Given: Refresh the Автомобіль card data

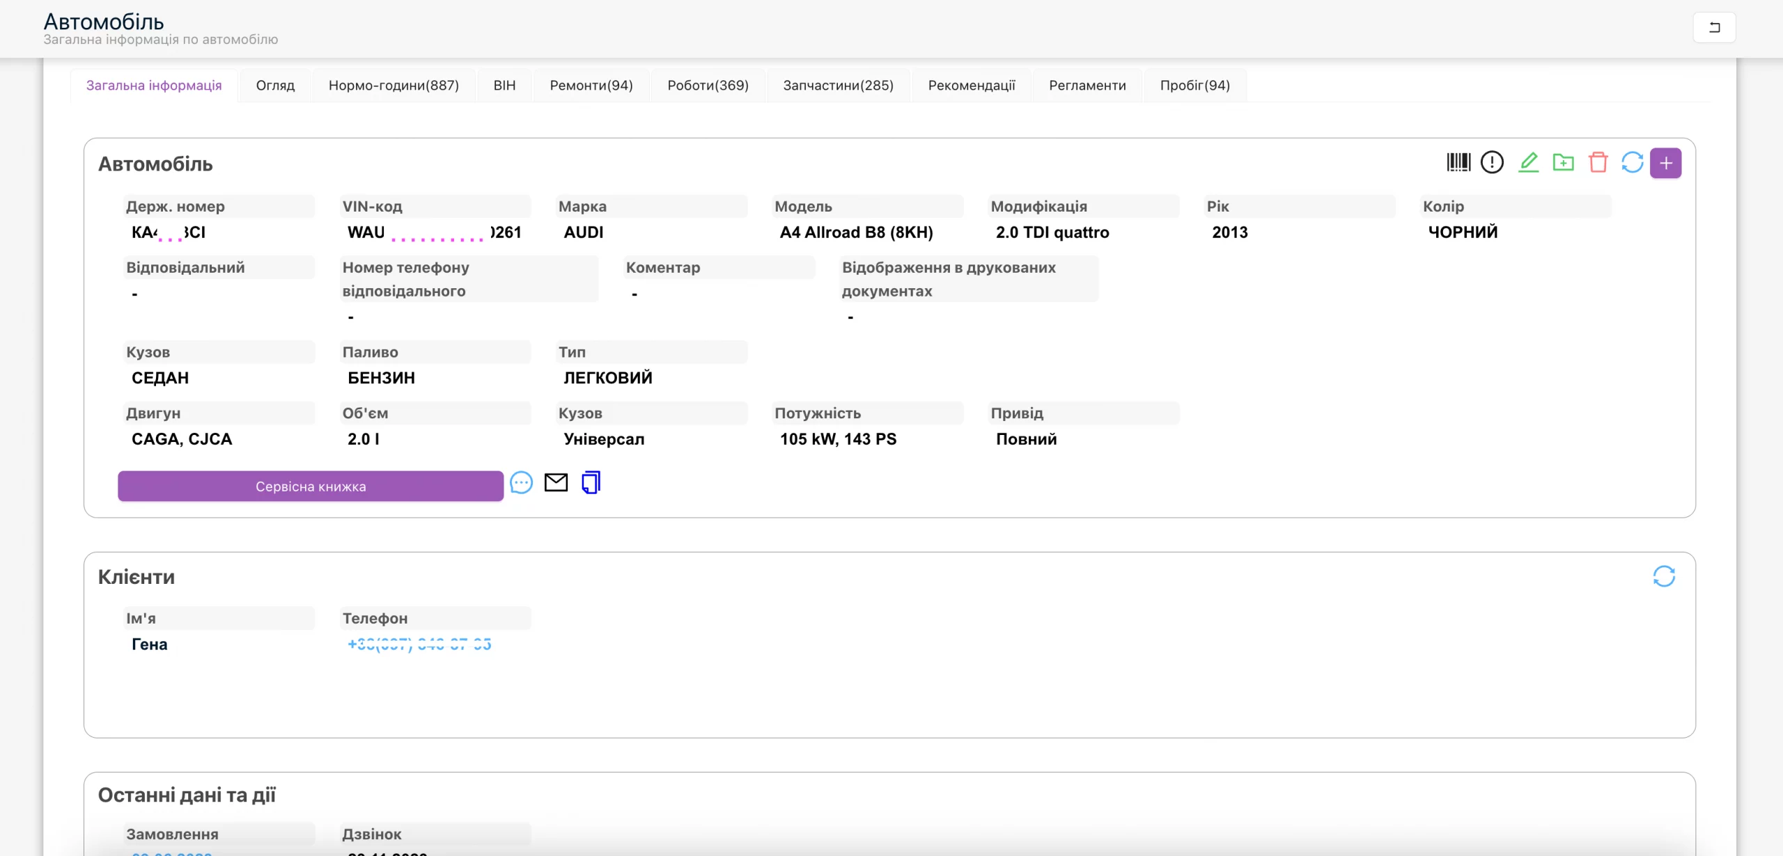Looking at the screenshot, I should coord(1632,163).
